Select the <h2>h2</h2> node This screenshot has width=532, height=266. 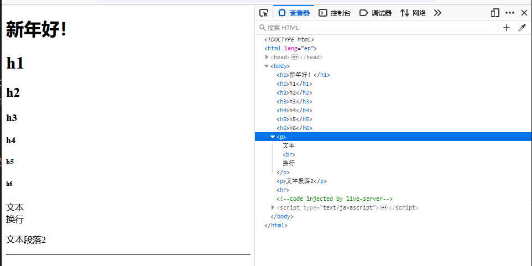click(294, 92)
